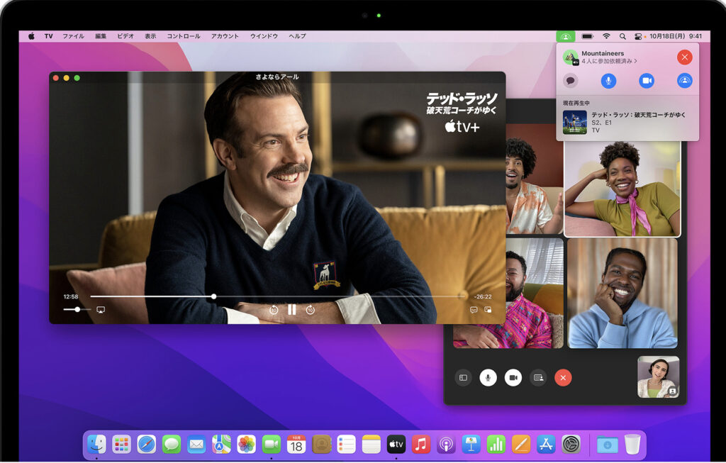Open Podcasts from the Dock
Image resolution: width=726 pixels, height=463 pixels.
click(x=447, y=445)
